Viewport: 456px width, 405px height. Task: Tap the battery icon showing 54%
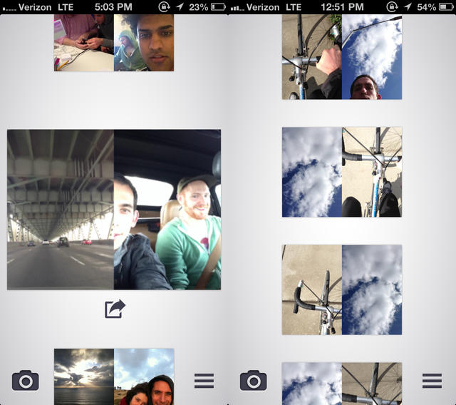click(446, 6)
